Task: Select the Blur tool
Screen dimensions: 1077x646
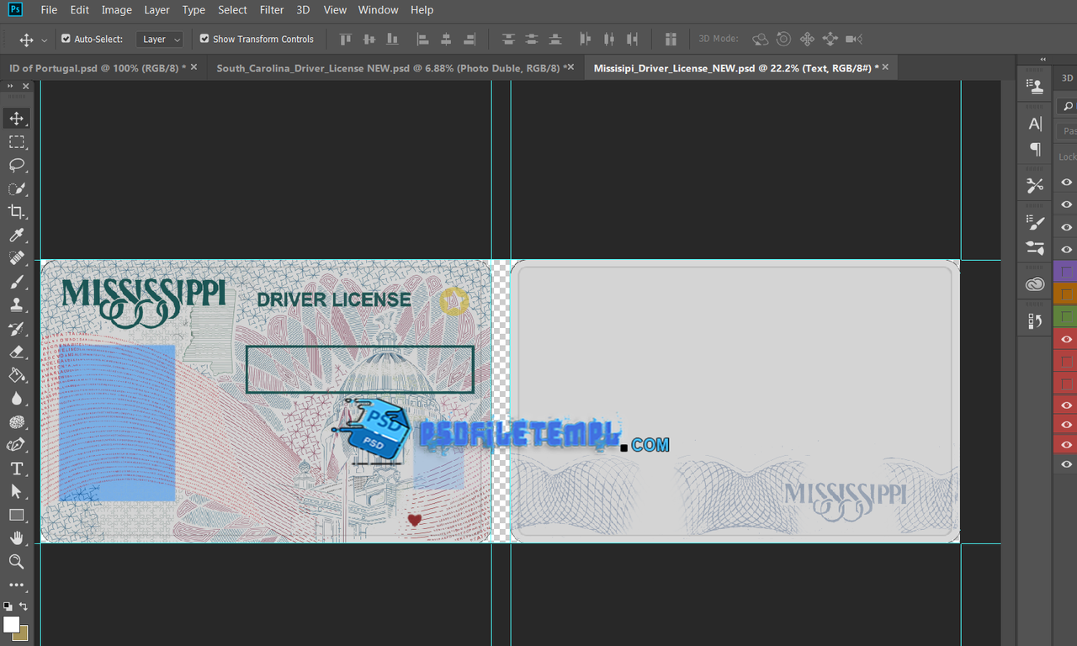Action: (17, 399)
